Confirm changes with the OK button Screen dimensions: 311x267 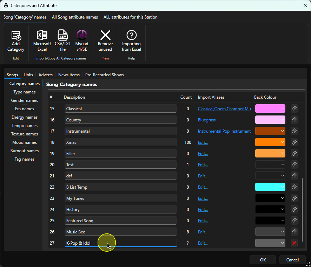point(263,260)
